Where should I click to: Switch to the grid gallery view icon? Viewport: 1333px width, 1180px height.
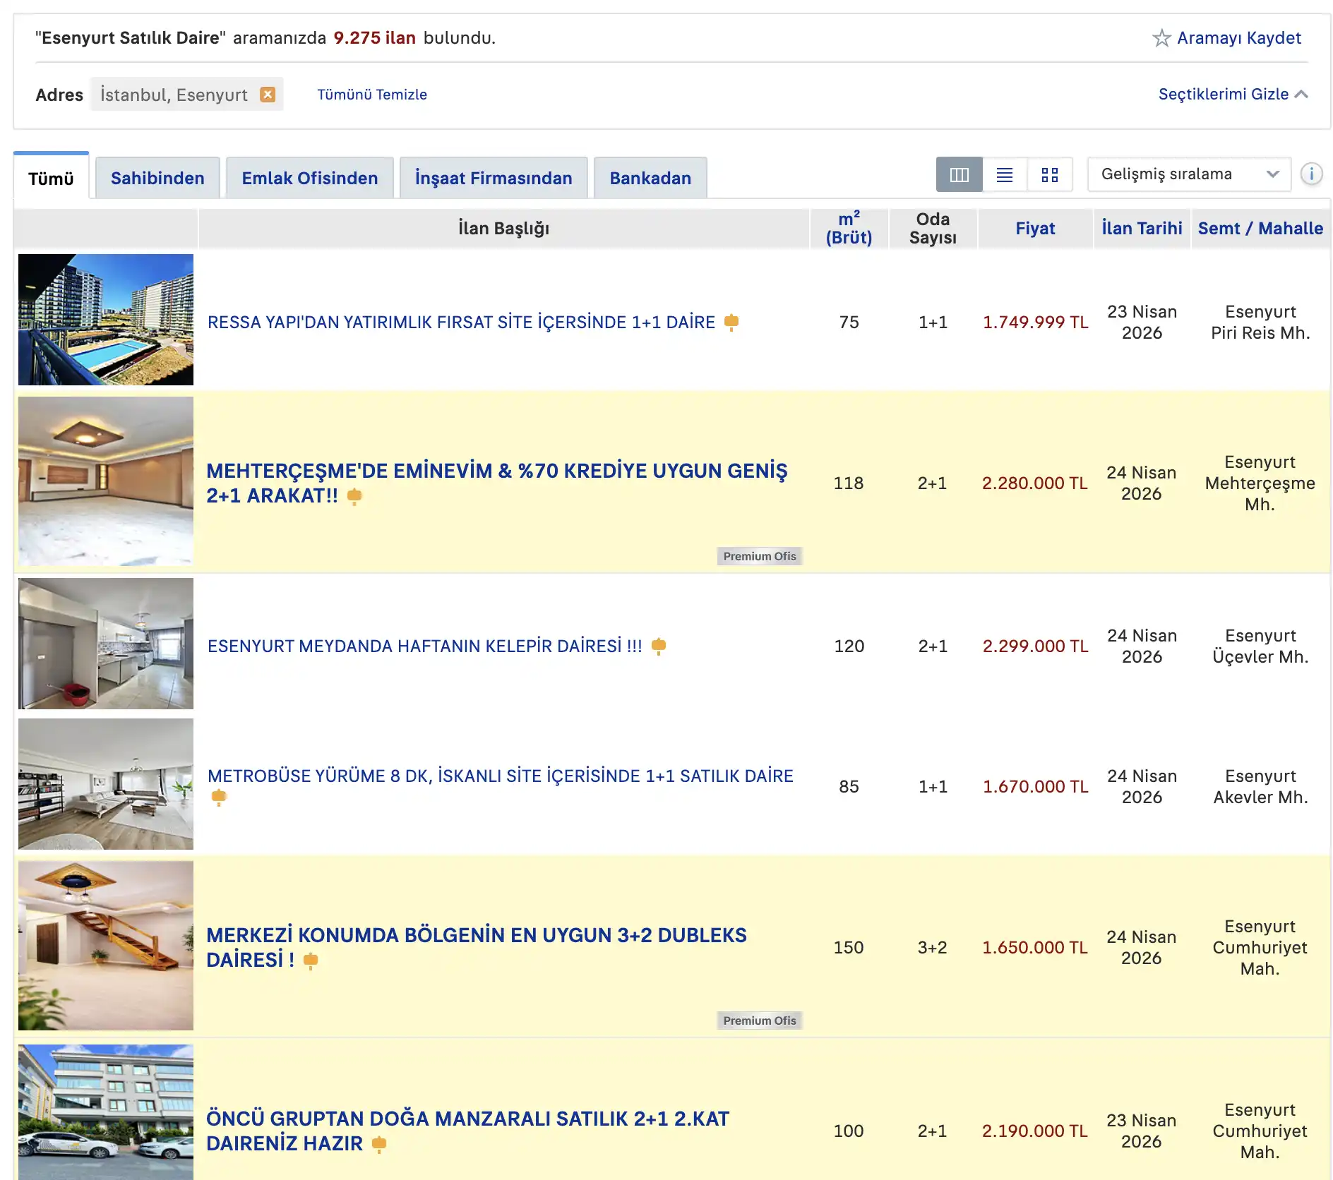(x=1050, y=174)
